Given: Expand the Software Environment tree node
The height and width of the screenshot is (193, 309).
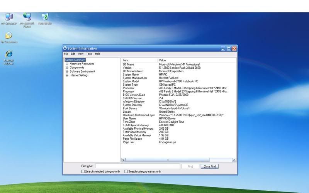Looking at the screenshot, I should [x=67, y=71].
